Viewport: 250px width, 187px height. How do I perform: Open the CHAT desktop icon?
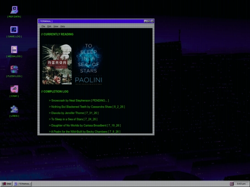pos(14,91)
